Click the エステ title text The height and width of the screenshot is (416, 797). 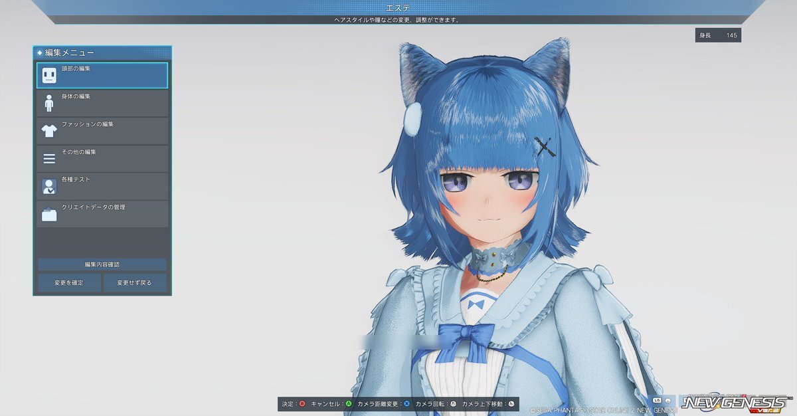[398, 7]
